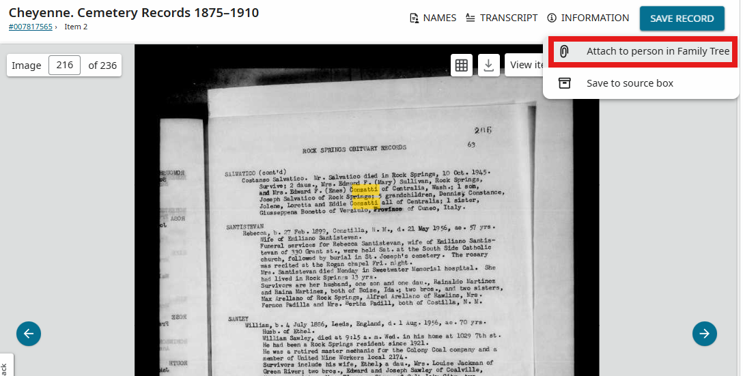The image size is (743, 376).
Task: Click the SAWLEY entry heading
Action: 238,319
